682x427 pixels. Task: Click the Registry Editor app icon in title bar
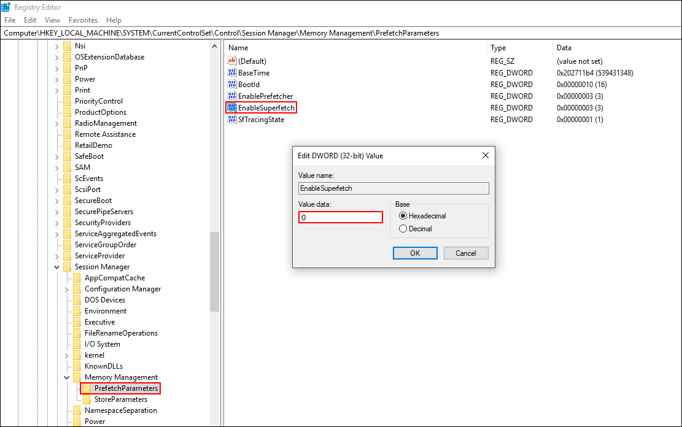(6, 7)
